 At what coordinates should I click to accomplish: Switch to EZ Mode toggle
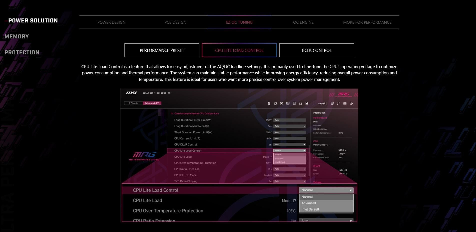pos(133,103)
